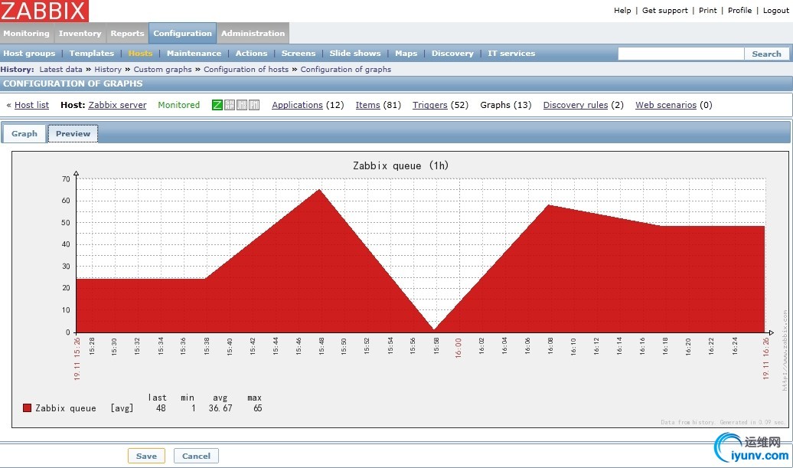
Task: Return to the Host list
Action: coord(32,105)
